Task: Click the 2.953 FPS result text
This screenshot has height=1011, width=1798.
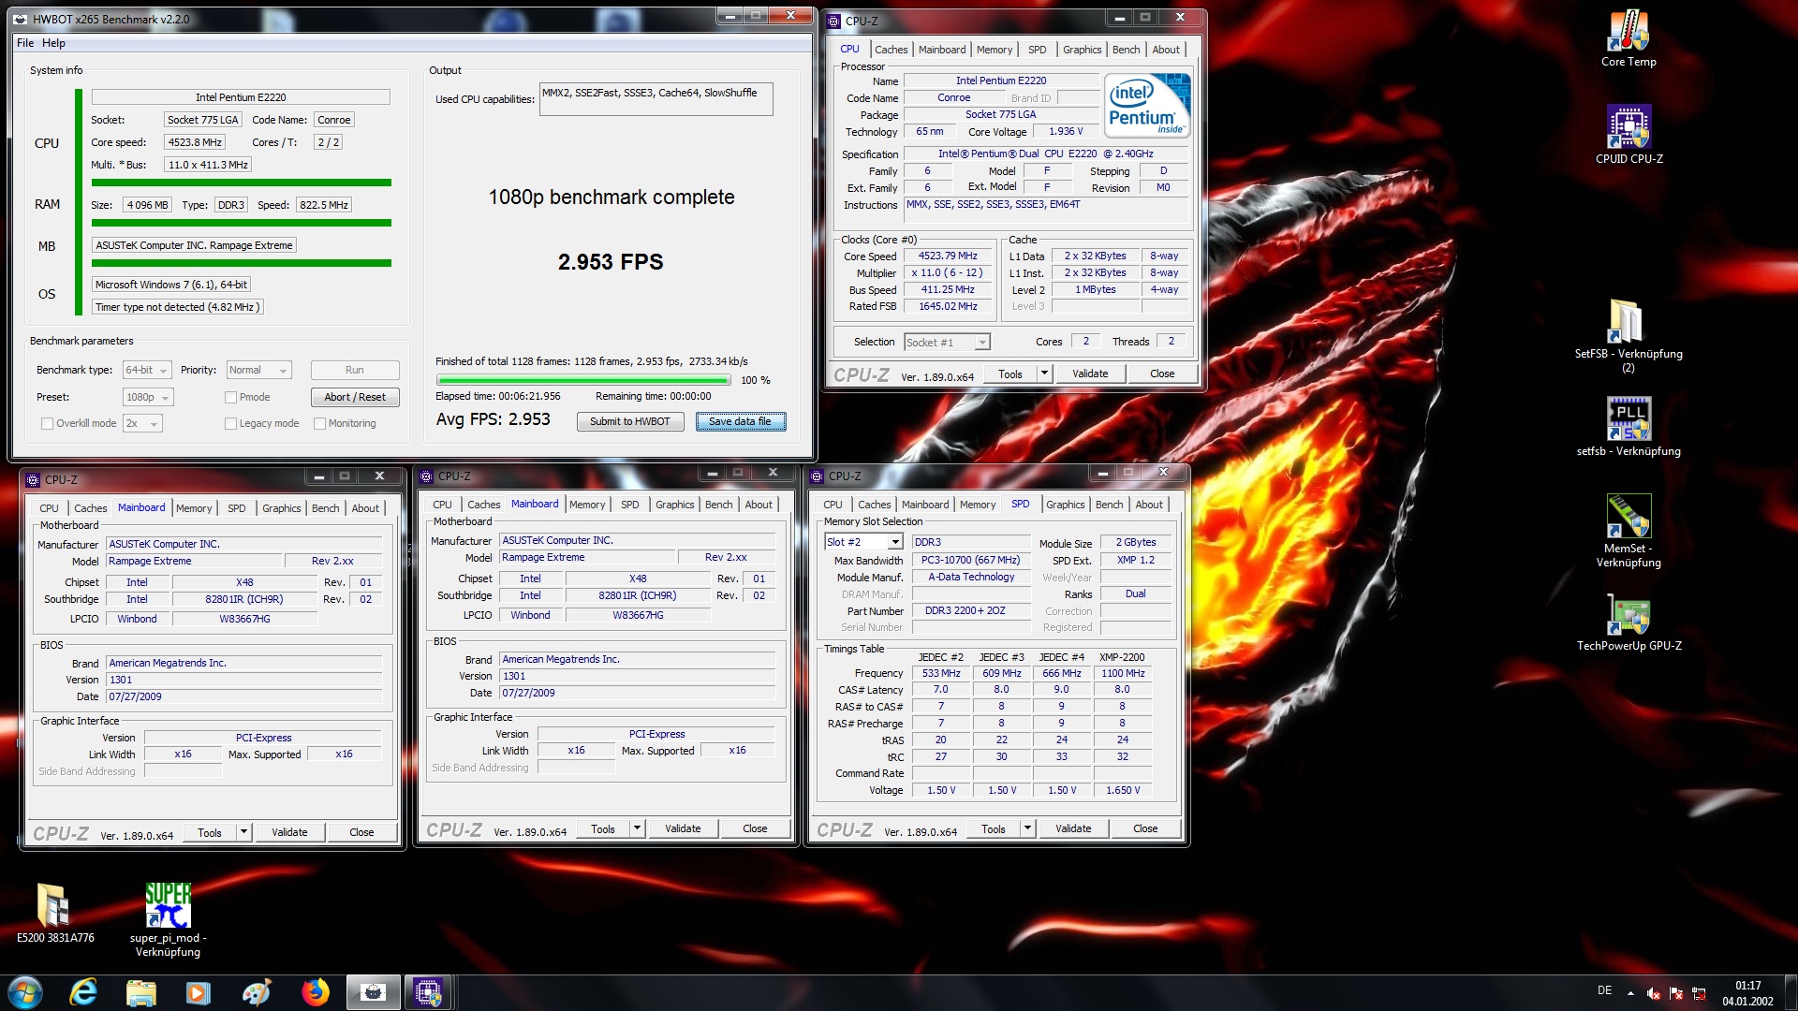Action: tap(611, 262)
